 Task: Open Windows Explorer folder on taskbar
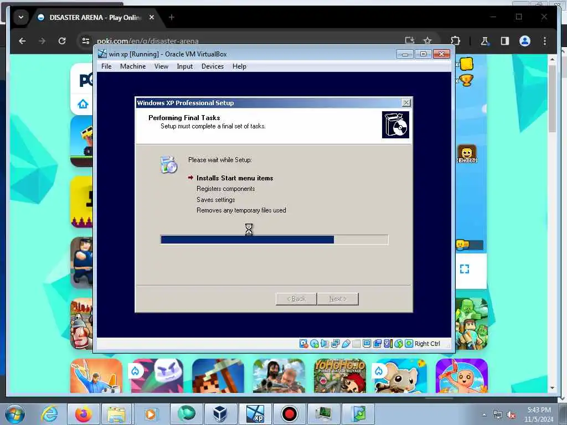coord(116,414)
